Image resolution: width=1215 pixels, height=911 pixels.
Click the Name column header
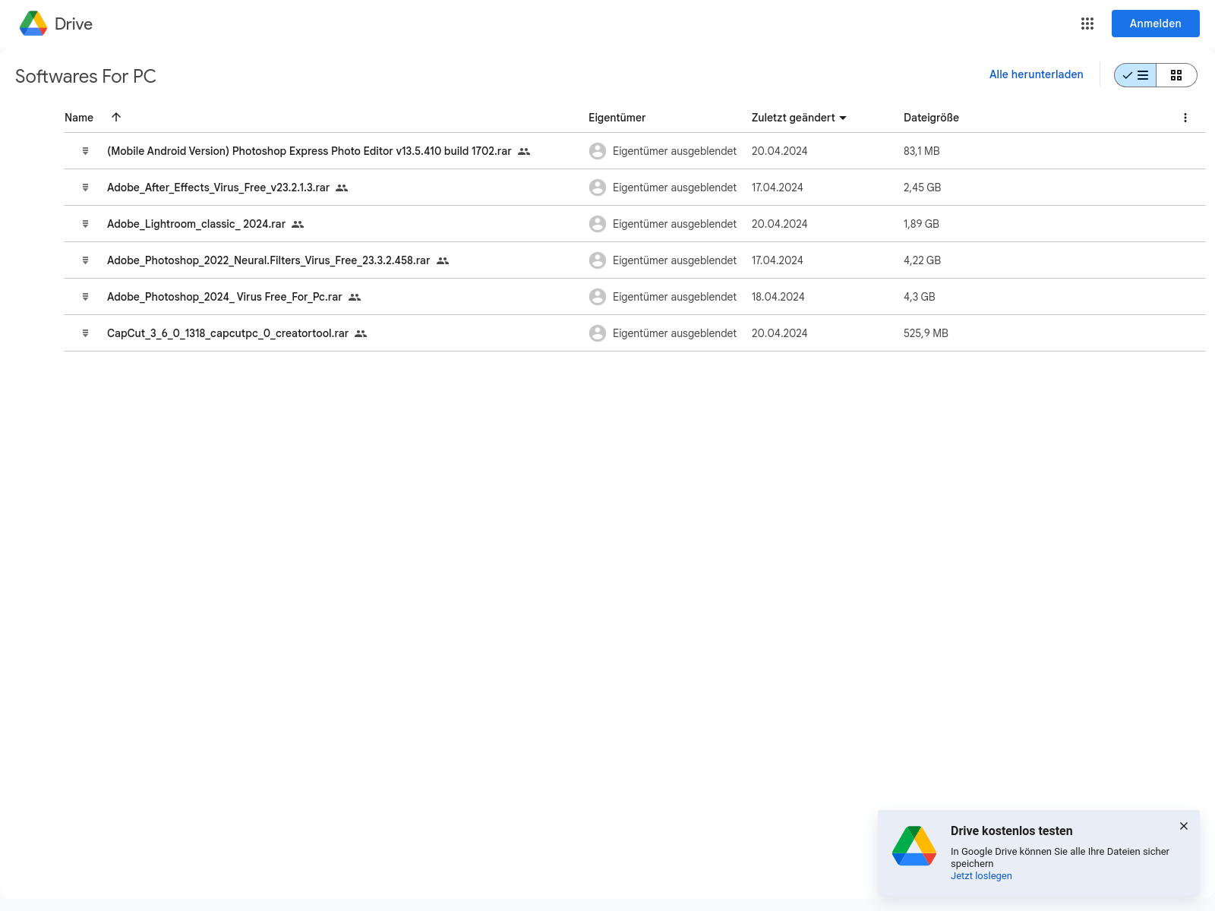(79, 118)
